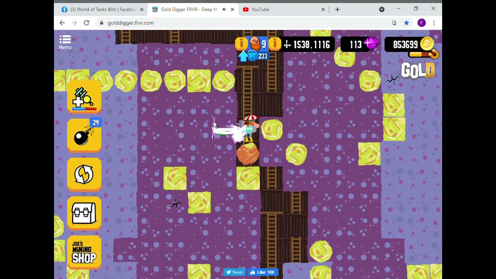Image resolution: width=496 pixels, height=279 pixels.
Task: Go forward in browser history
Action: [74, 23]
